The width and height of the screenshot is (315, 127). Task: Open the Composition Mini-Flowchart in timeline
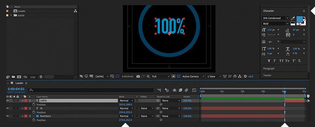[159, 90]
